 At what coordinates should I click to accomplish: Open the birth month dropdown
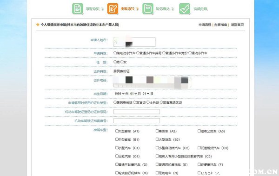tap(133, 94)
